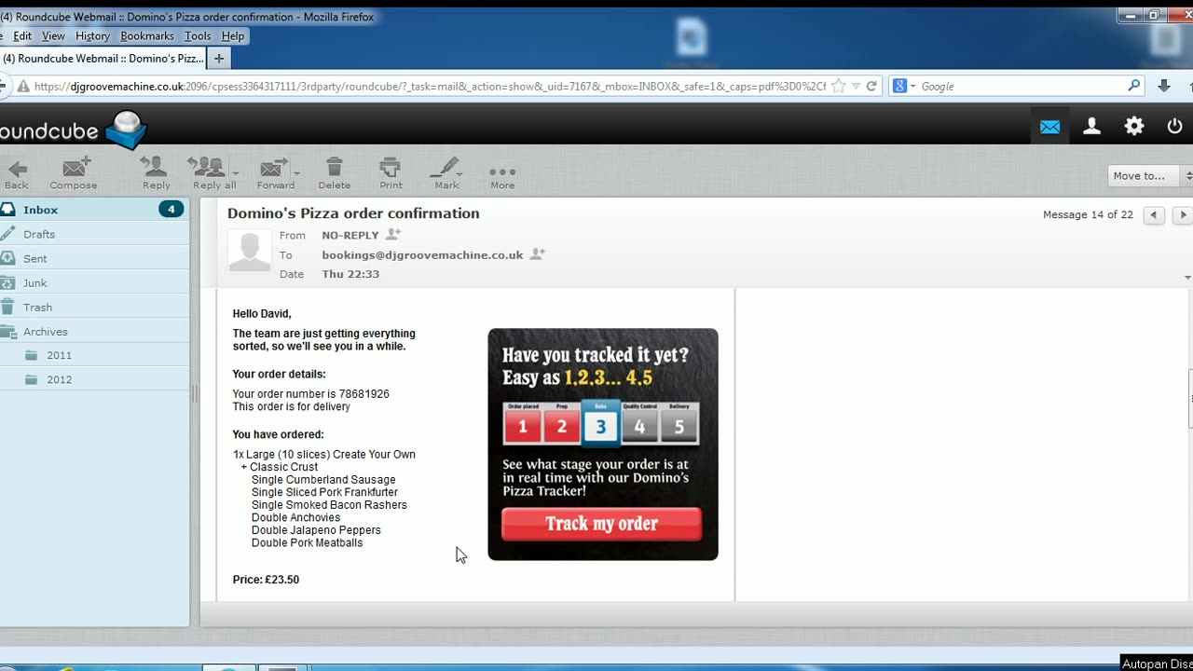Add NO-REPLY sender to contacts
1193x671 pixels.
[393, 235]
